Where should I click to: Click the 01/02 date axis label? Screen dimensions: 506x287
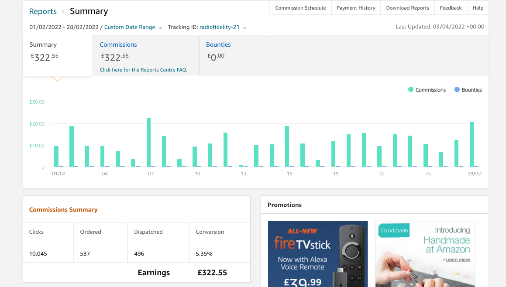click(x=59, y=174)
